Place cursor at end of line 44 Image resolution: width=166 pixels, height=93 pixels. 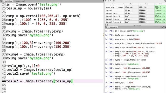[x=73, y=81]
